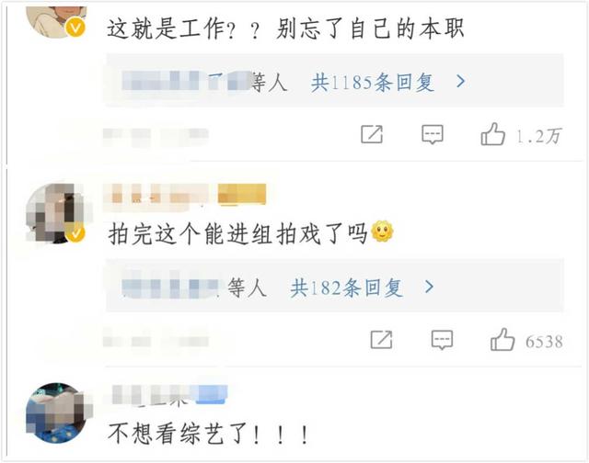Expand 共1185条回复 replies

[x=372, y=82]
